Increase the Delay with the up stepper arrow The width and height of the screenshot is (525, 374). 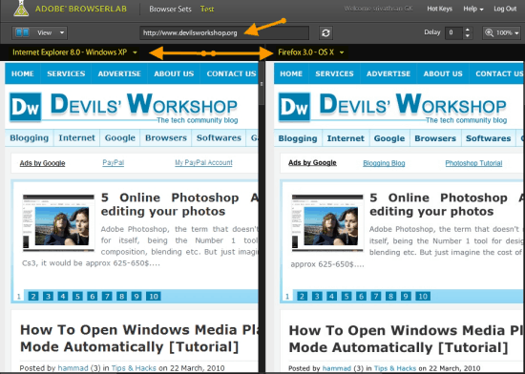(468, 30)
